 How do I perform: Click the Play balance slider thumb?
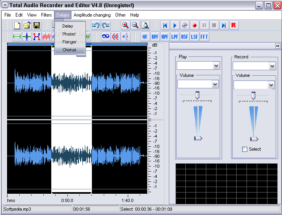pyautogui.click(x=197, y=95)
